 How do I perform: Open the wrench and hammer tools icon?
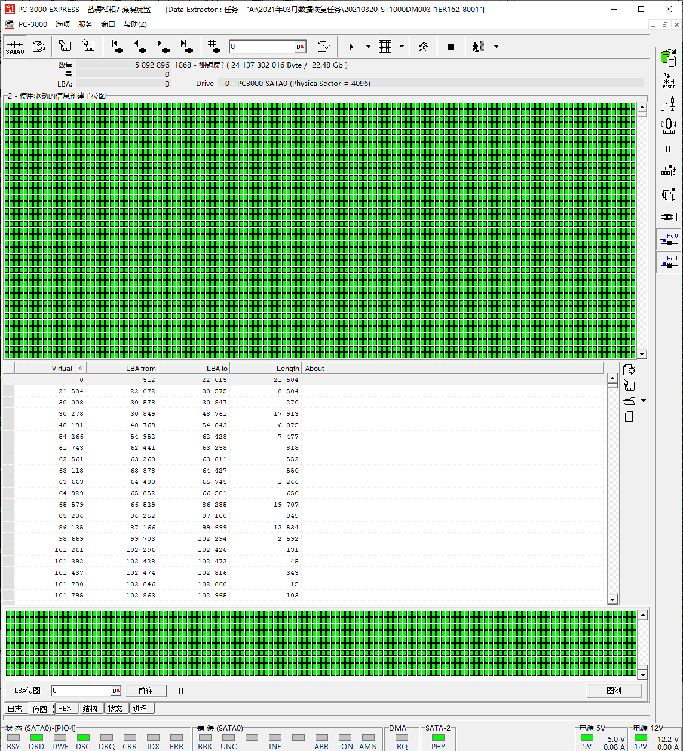(x=423, y=47)
